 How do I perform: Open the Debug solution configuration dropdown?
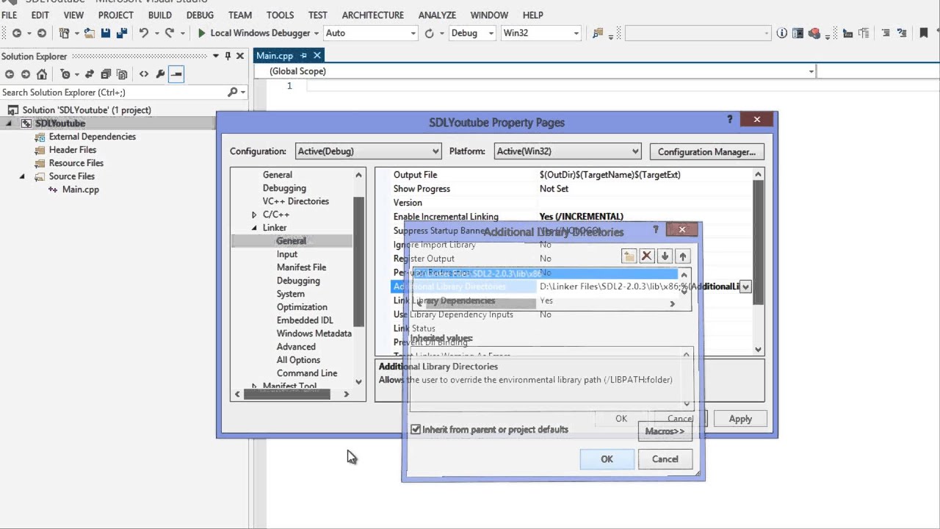(472, 33)
